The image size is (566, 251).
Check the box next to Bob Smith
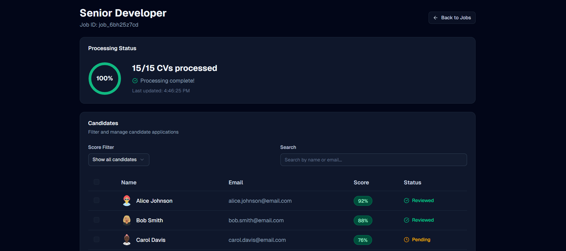click(x=97, y=220)
